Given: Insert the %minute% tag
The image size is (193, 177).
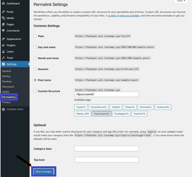Looking at the screenshot, I should tap(146, 107).
